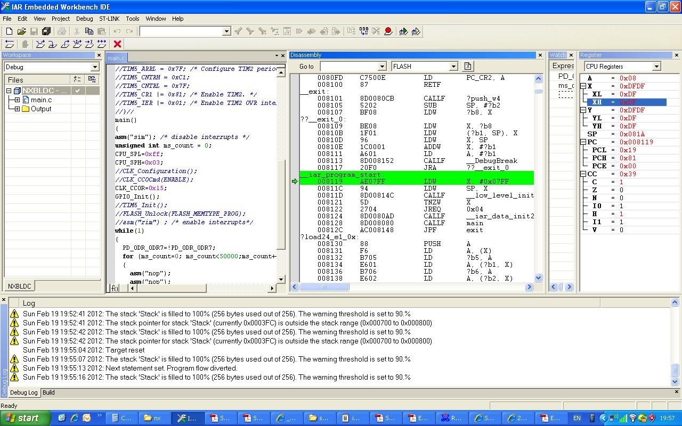Viewport: 682px width, 426px height.
Task: Click the editor function list 'f0' button
Action: pos(115,288)
